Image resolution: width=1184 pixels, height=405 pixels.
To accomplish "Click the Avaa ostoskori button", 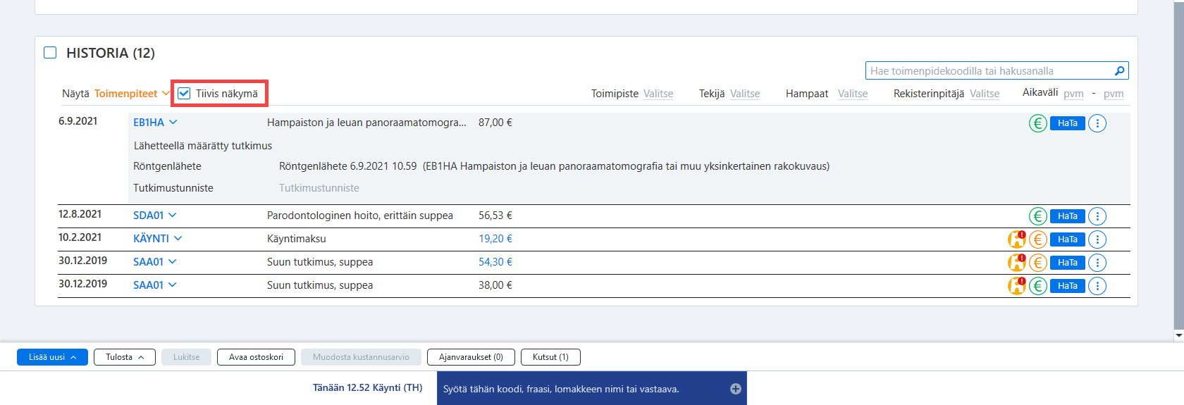I will pos(256,357).
